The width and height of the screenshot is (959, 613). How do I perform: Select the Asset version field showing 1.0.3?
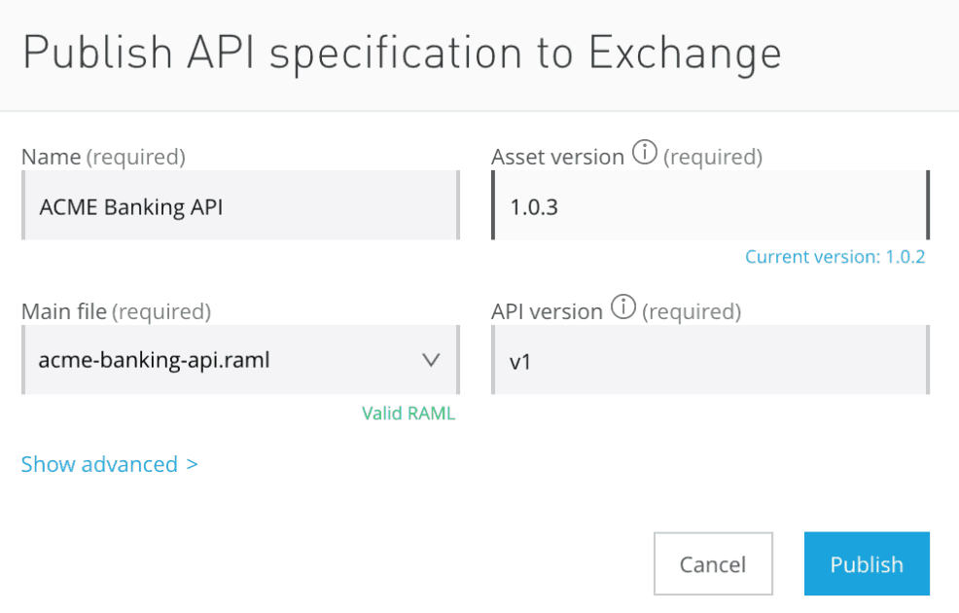(711, 204)
